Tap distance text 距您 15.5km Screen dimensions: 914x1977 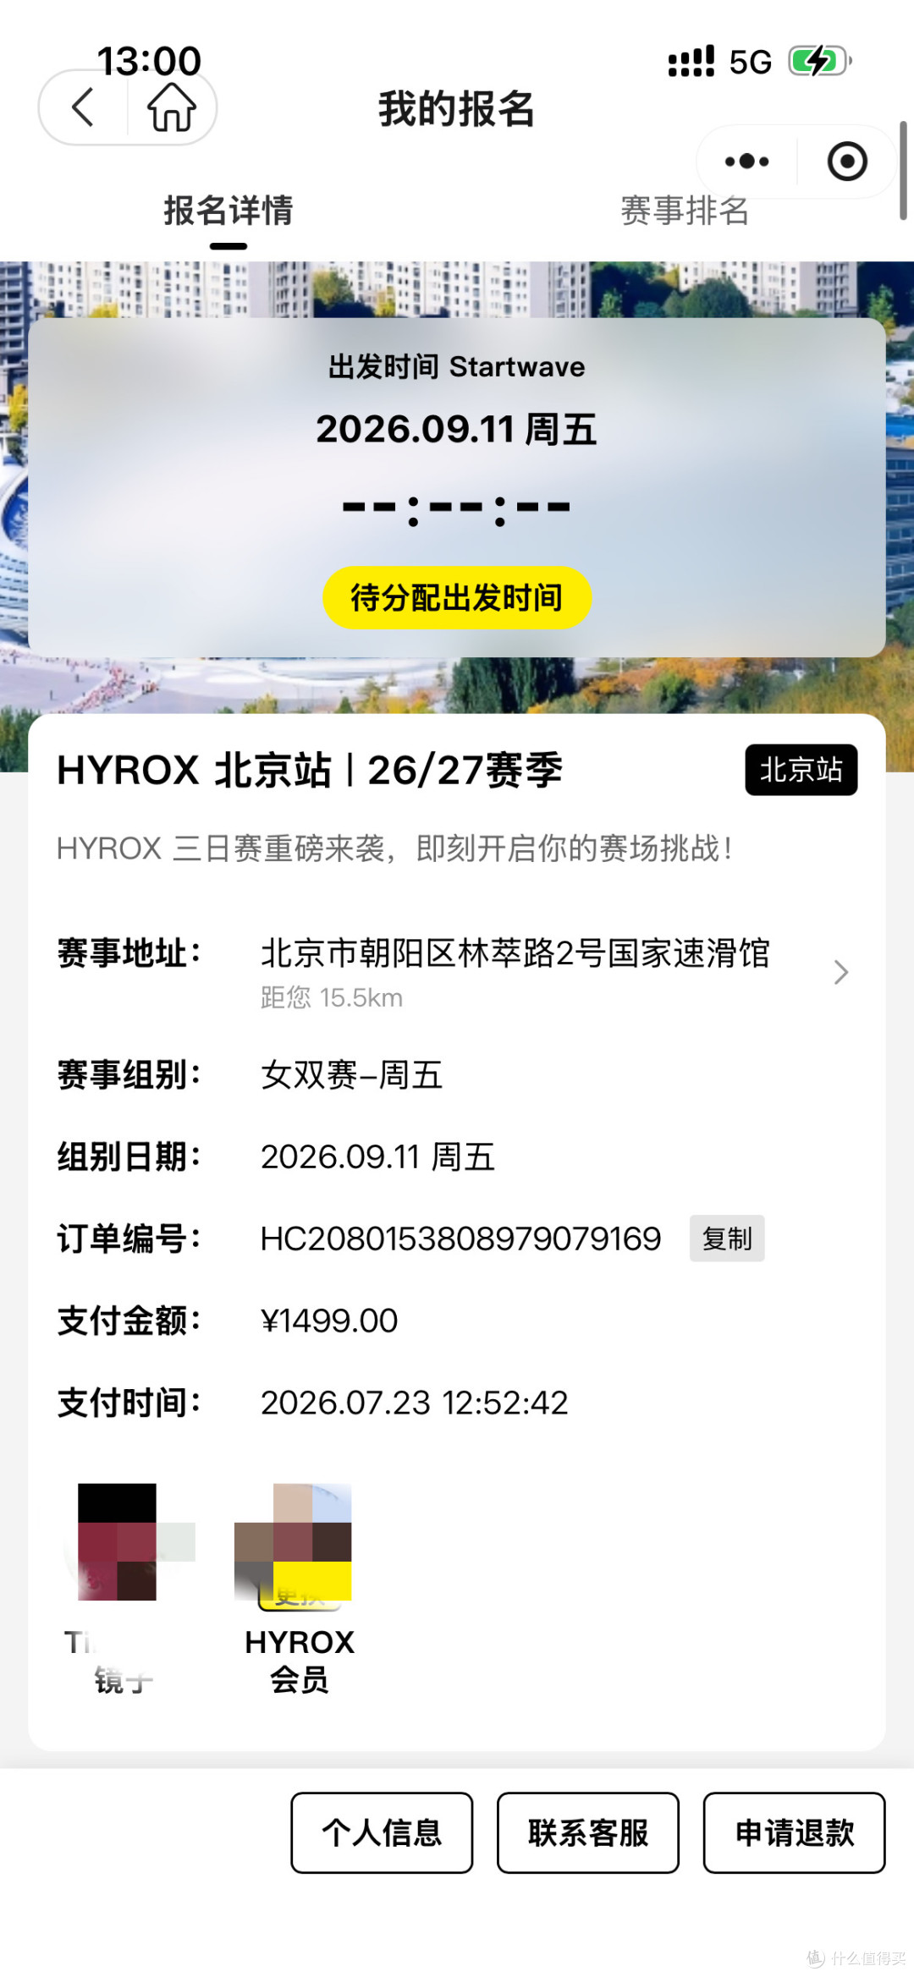332,997
